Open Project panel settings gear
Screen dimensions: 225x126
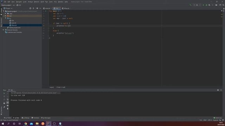(37, 8)
